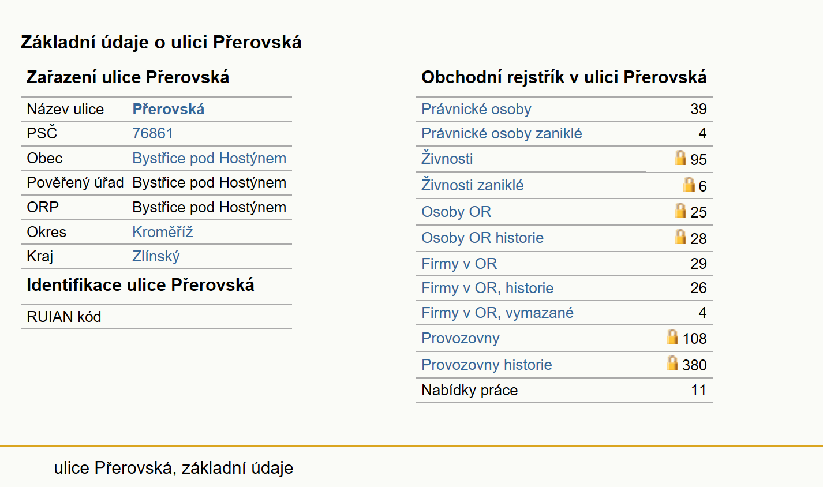Open Bystřice pod Hostýnem municipality link
823x487 pixels.
pos(209,158)
